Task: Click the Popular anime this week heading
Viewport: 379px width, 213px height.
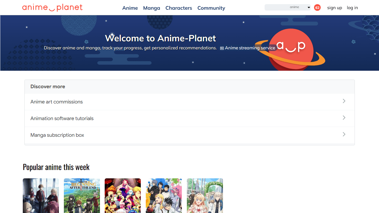Action: click(x=56, y=167)
